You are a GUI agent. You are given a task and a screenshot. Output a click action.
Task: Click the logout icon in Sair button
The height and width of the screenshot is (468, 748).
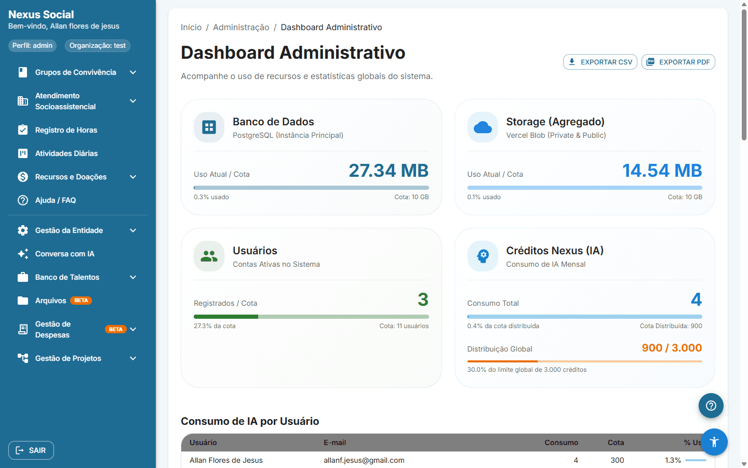(20, 450)
